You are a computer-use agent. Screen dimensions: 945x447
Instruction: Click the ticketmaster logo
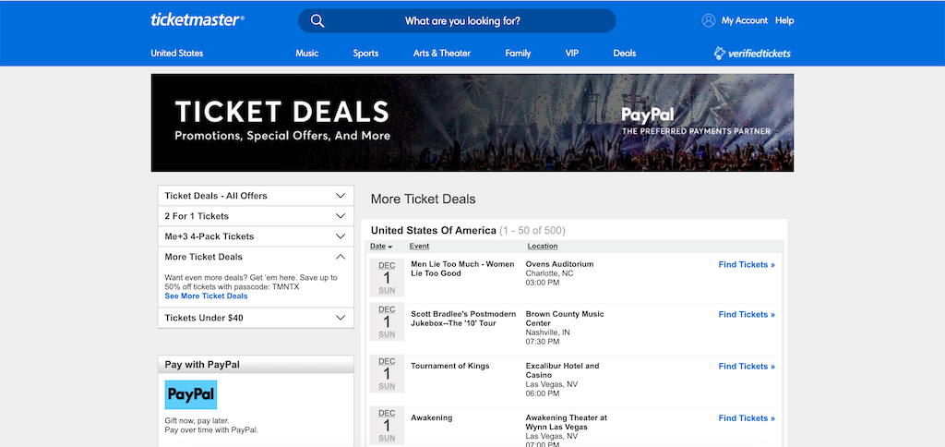(197, 19)
